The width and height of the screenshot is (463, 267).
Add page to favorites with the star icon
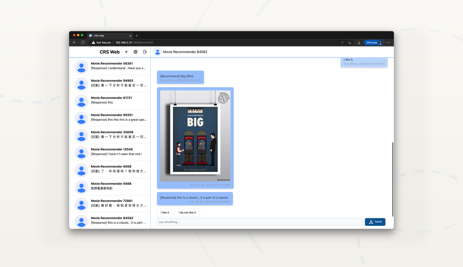coord(349,43)
